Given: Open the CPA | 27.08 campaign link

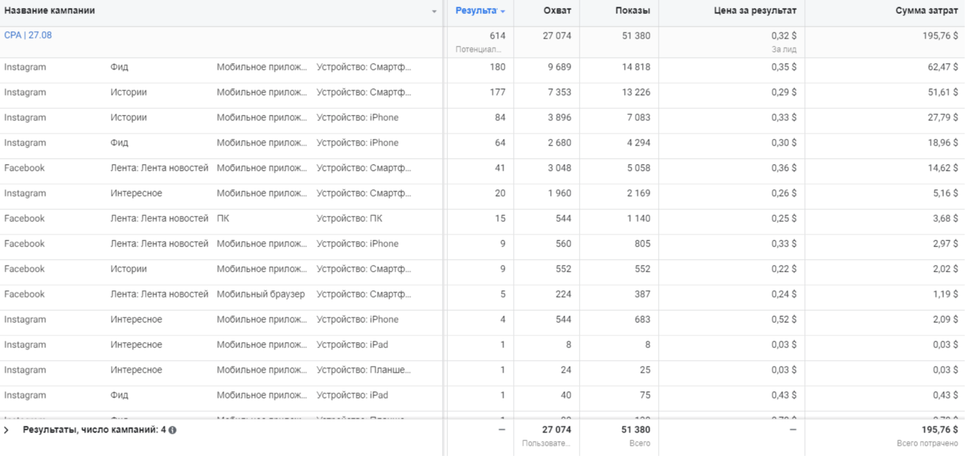Looking at the screenshot, I should (28, 35).
